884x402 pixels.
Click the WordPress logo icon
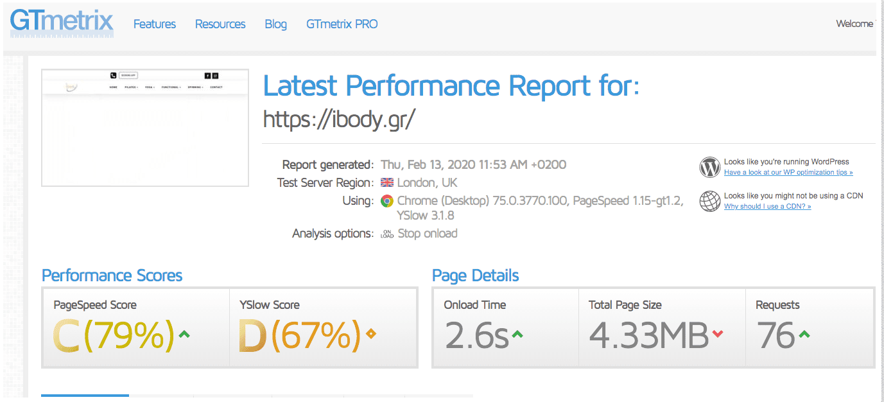(709, 167)
